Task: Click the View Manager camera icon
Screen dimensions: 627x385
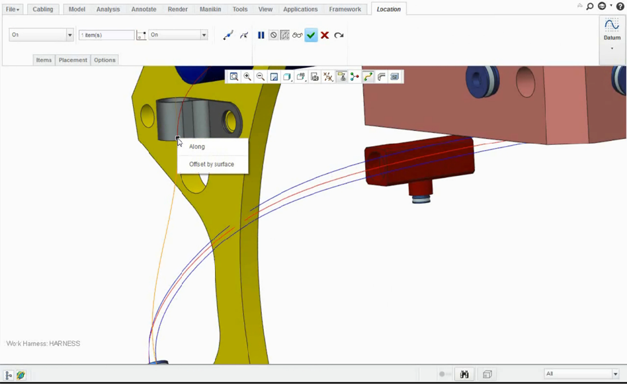Action: coord(315,77)
